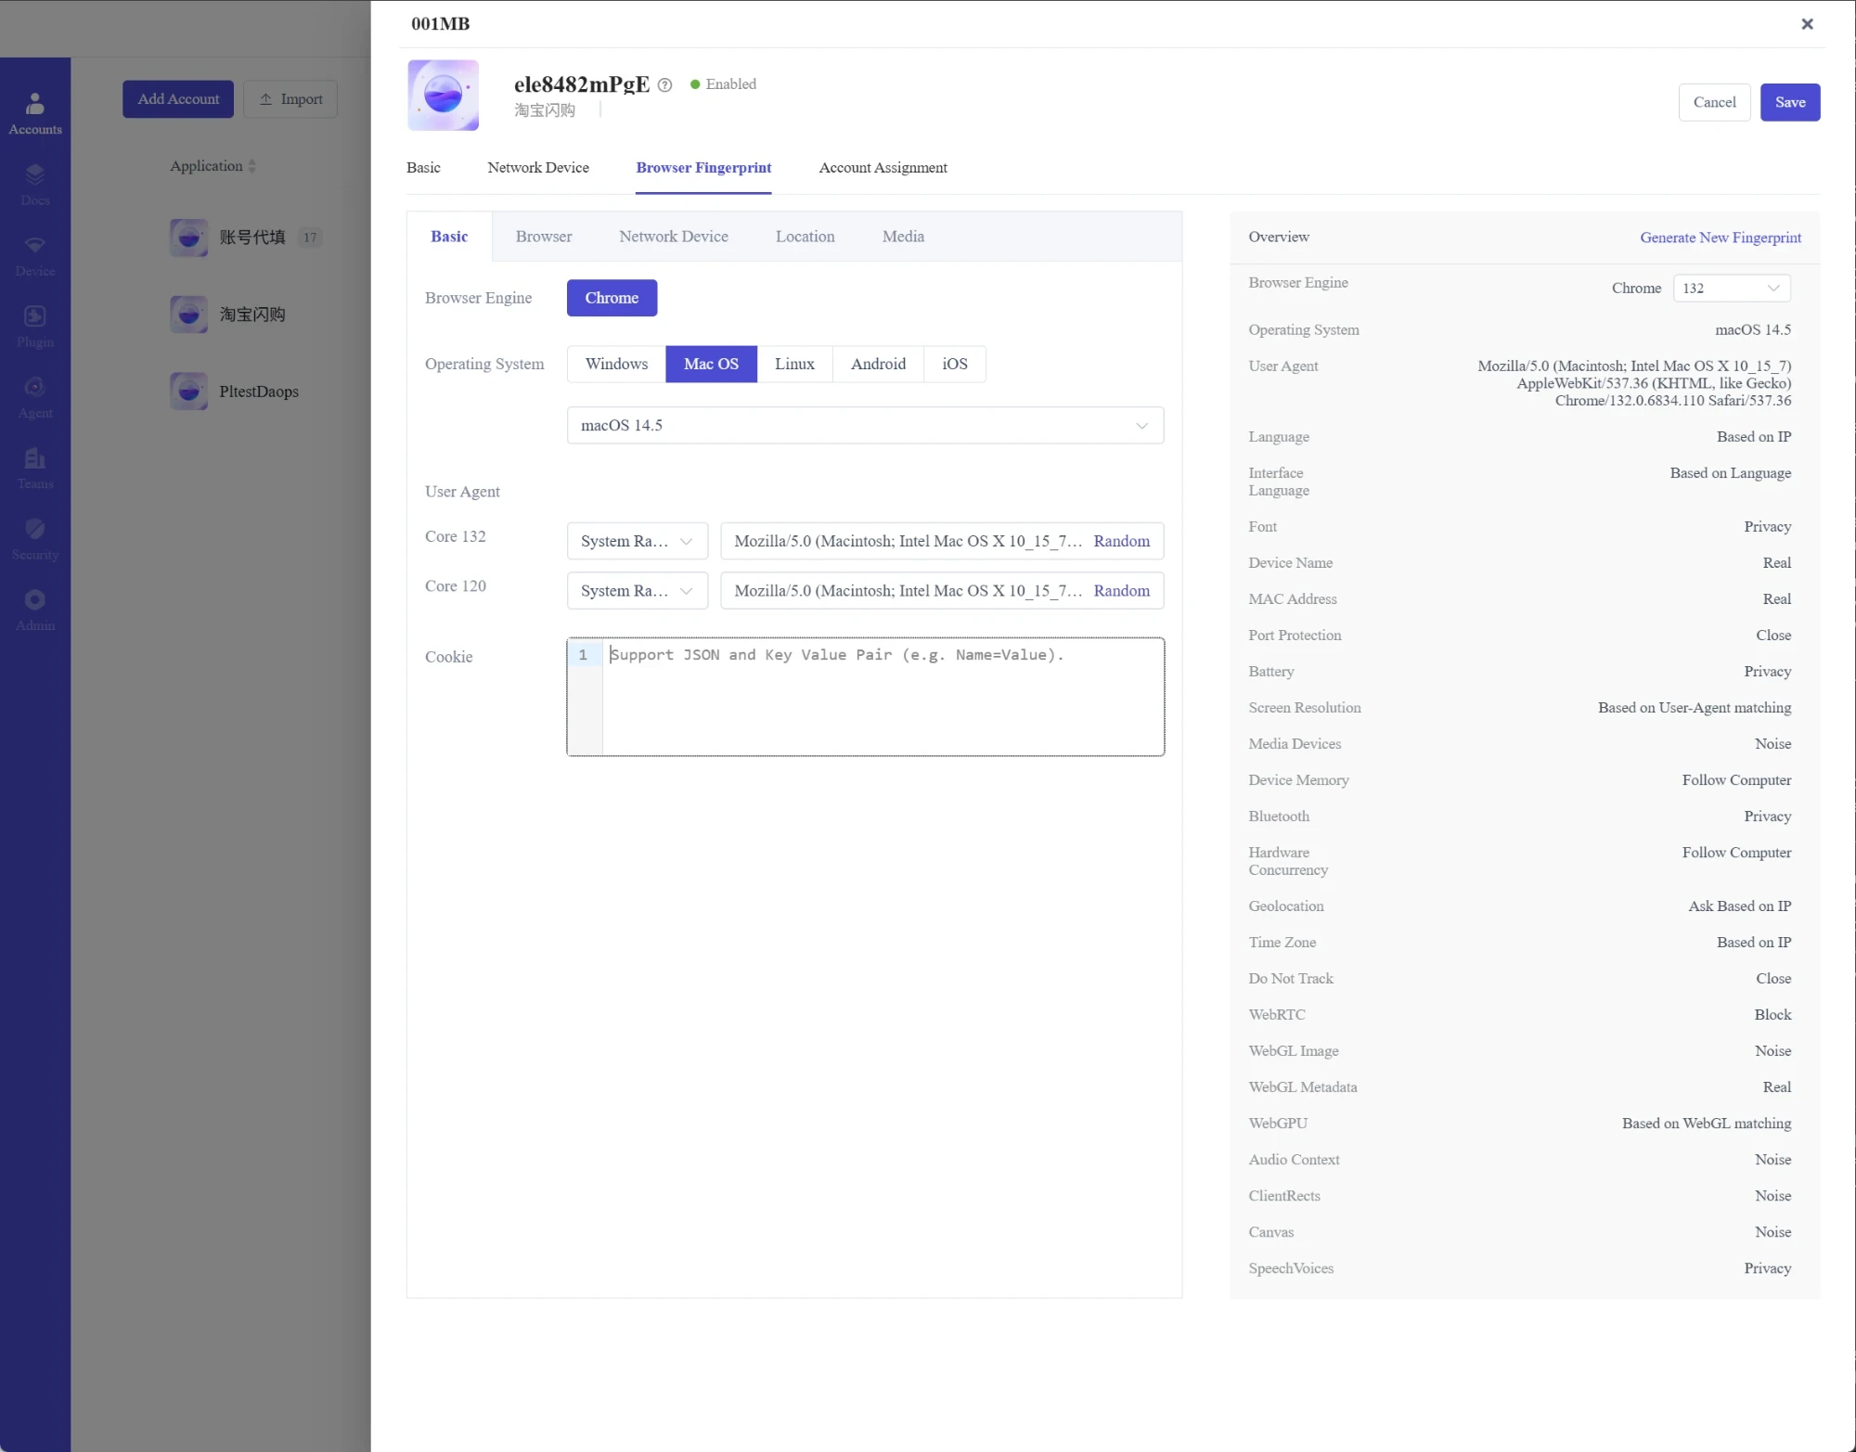The image size is (1856, 1452).
Task: Open the Browser fingerprint sub-tab
Action: tap(544, 237)
